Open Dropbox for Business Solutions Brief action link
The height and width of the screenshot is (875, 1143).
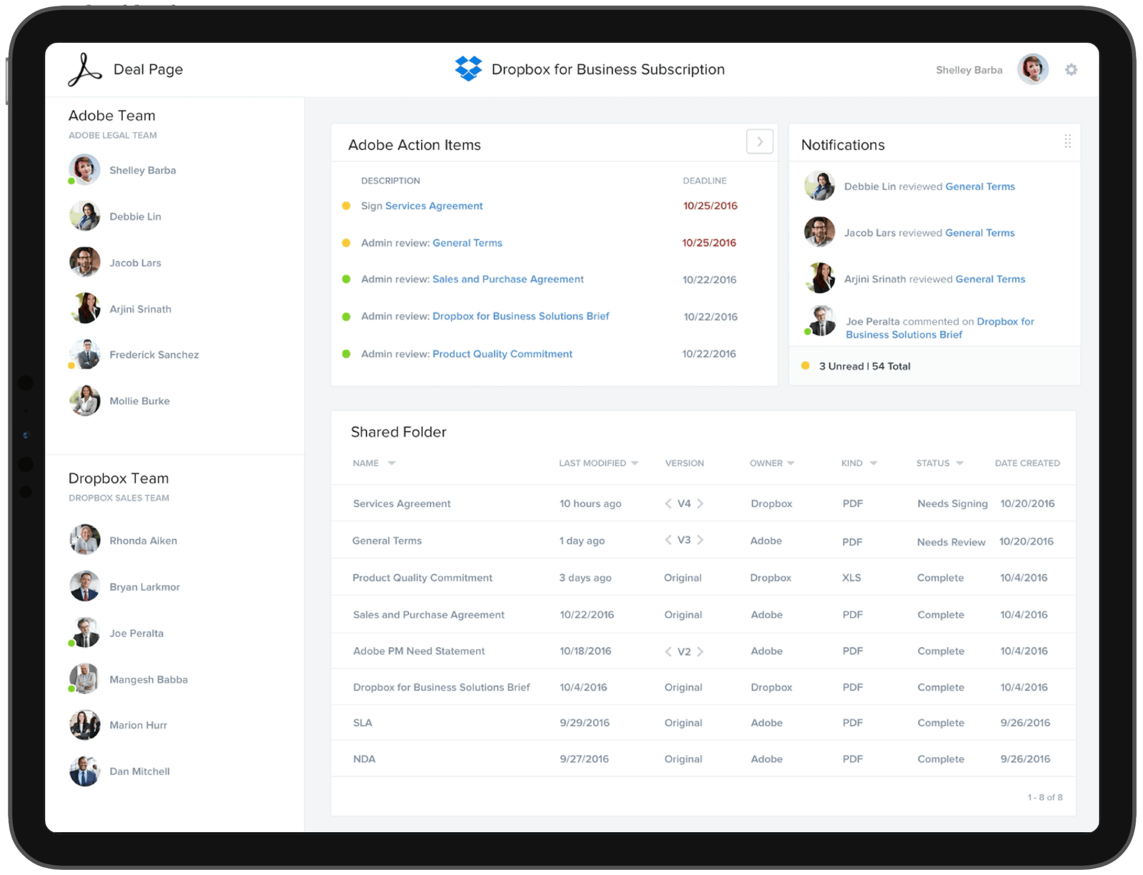click(520, 316)
